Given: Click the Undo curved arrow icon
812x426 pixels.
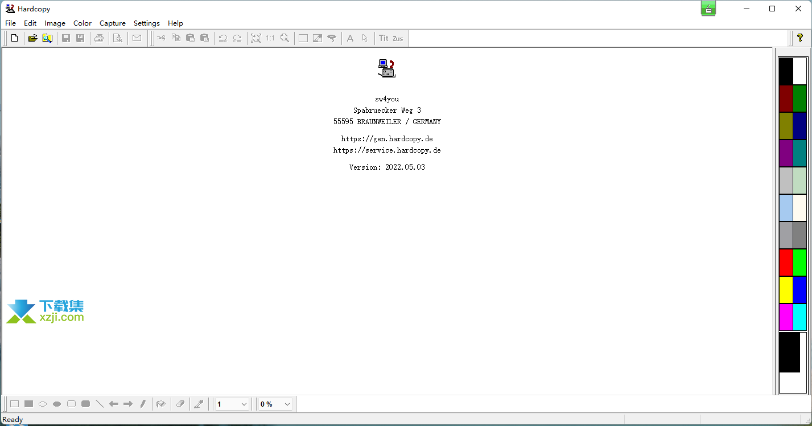Looking at the screenshot, I should 223,38.
